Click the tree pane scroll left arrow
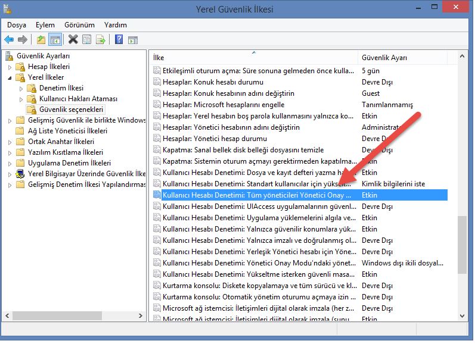Viewport: 475px width, 347px height. 7,316
